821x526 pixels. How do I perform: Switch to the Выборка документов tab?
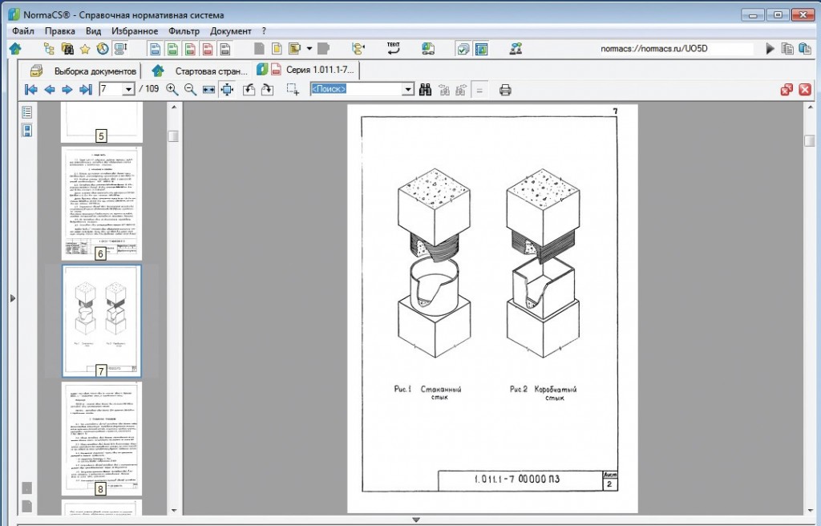point(84,70)
